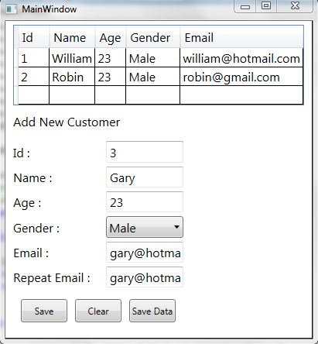Focus the Id text field containing 3
The width and height of the screenshot is (318, 344).
[145, 152]
